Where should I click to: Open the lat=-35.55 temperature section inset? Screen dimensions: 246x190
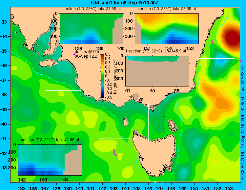167,29
